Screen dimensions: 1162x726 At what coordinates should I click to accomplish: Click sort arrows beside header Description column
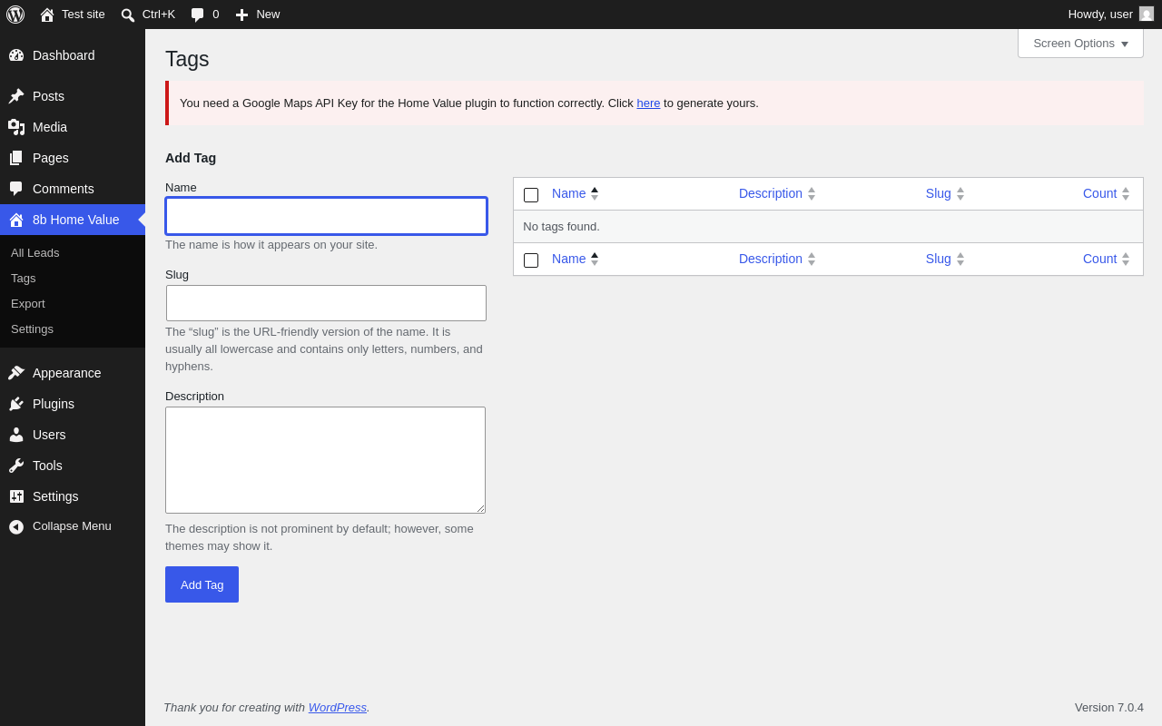point(812,194)
